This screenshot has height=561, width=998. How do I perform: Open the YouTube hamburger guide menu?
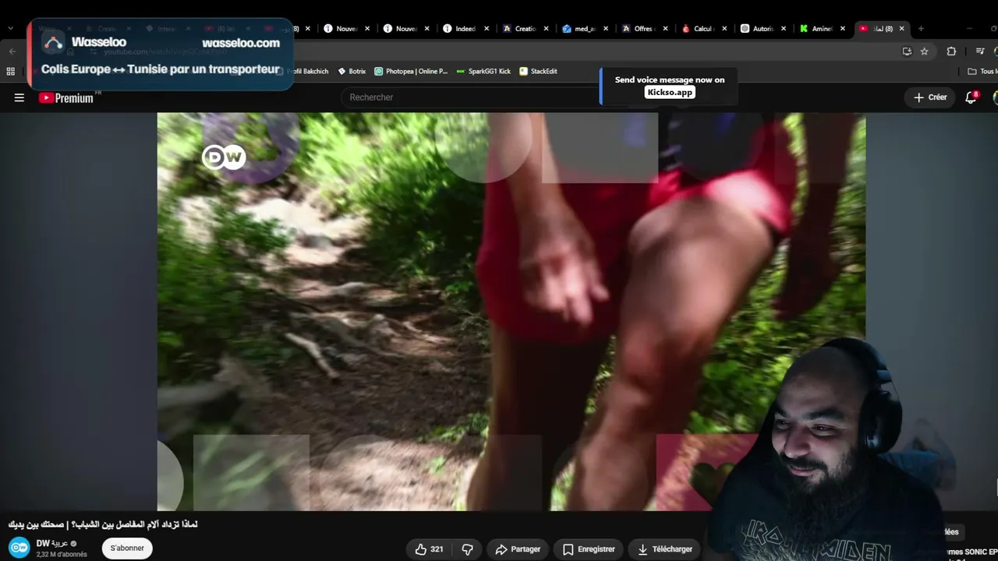point(19,97)
